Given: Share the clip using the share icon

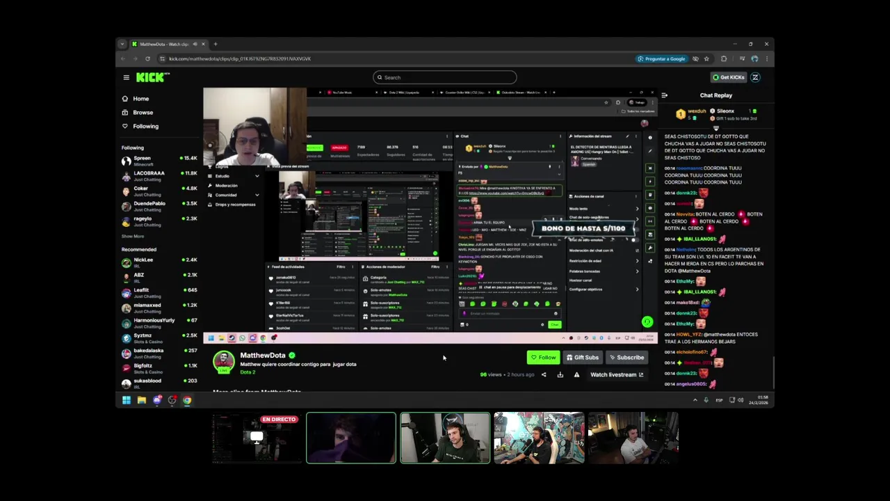Looking at the screenshot, I should pyautogui.click(x=544, y=375).
